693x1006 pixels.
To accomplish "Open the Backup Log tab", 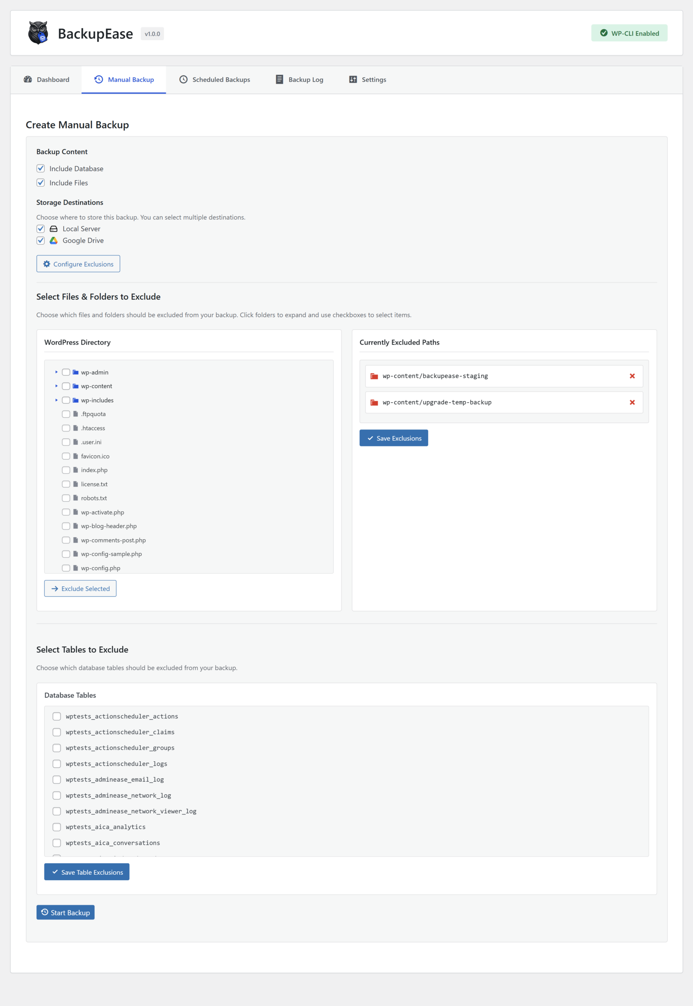I will click(x=299, y=79).
